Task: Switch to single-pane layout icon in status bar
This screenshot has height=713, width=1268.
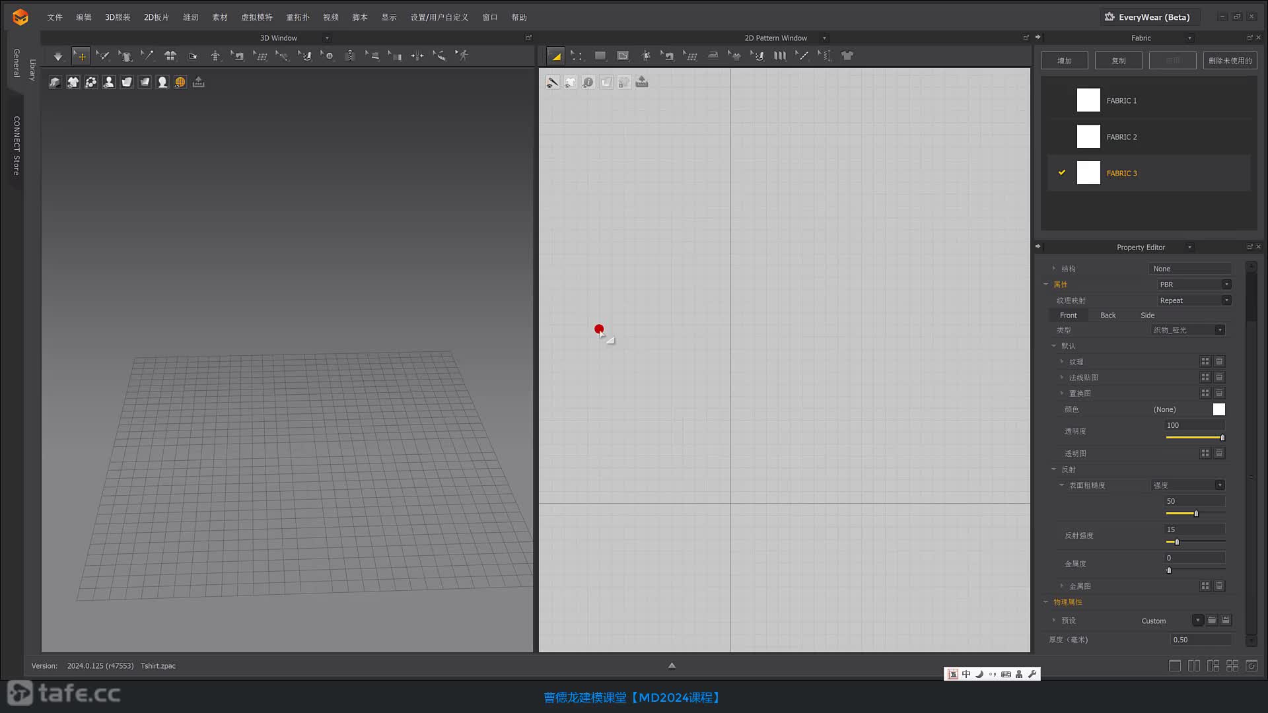Action: [1175, 665]
